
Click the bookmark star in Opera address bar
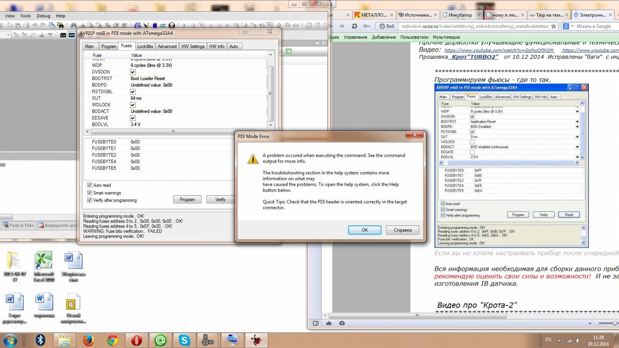point(553,26)
